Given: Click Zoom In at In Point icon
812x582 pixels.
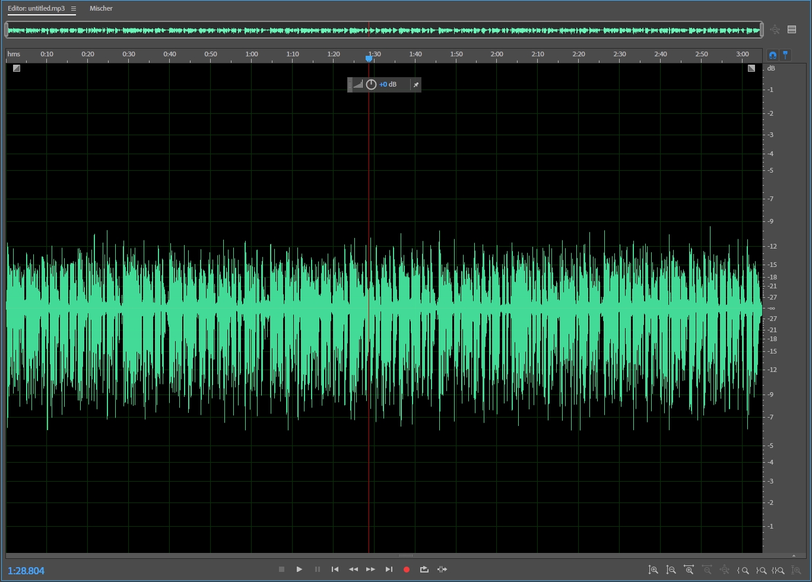Looking at the screenshot, I should click(x=743, y=570).
